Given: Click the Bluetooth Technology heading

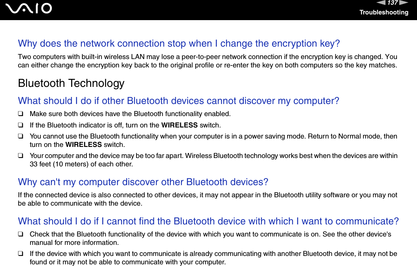Looking at the screenshot, I should (71, 83).
